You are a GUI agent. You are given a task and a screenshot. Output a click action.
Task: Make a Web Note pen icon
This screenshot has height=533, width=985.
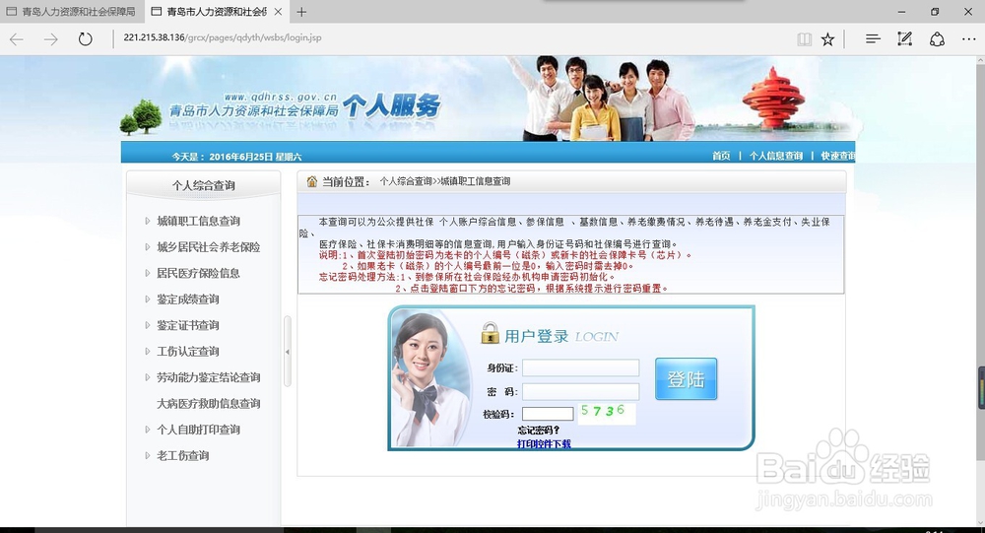click(904, 39)
